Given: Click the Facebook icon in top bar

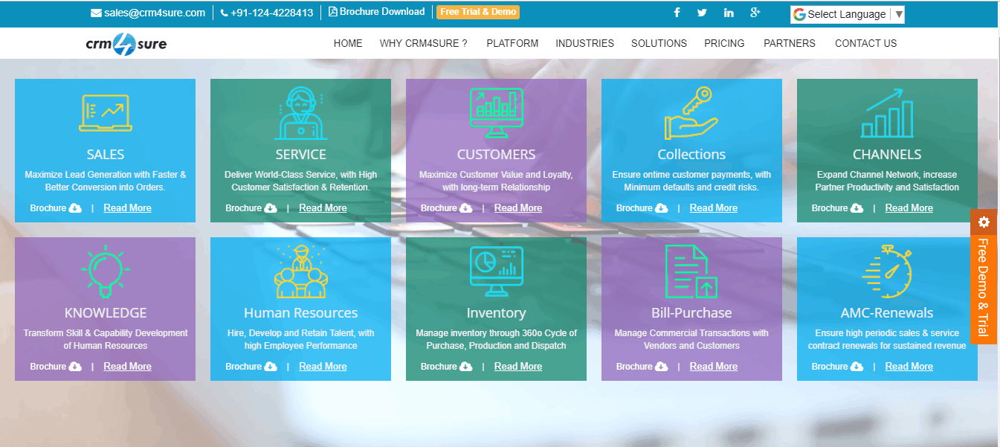Looking at the screenshot, I should pos(677,13).
